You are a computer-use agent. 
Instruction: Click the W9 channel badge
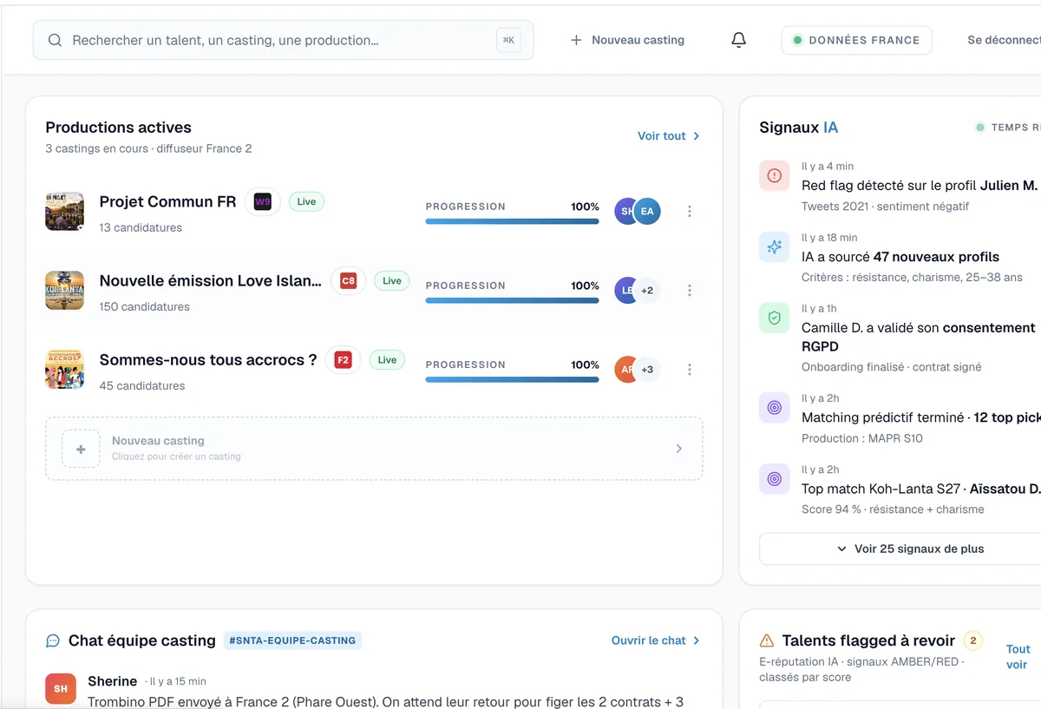(262, 202)
